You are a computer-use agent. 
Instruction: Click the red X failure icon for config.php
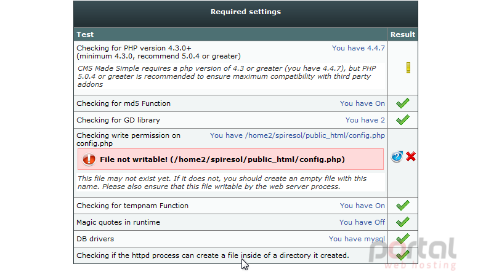coord(411,156)
